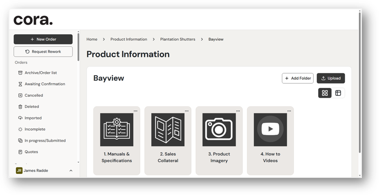Viewport: 379px width, 195px height.
Task: Open the Manuals & Specifications folder icon
Action: 117,130
